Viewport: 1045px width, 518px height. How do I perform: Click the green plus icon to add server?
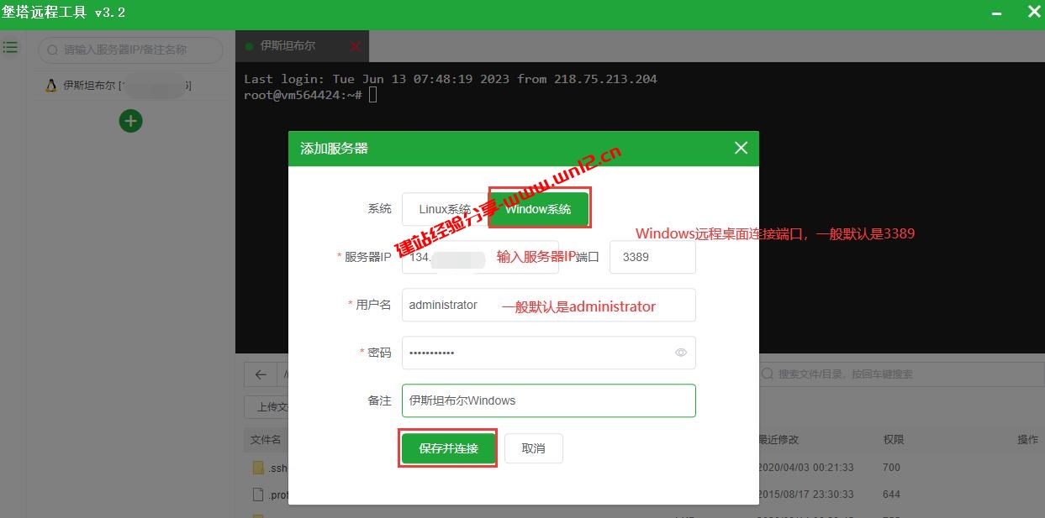coord(130,121)
